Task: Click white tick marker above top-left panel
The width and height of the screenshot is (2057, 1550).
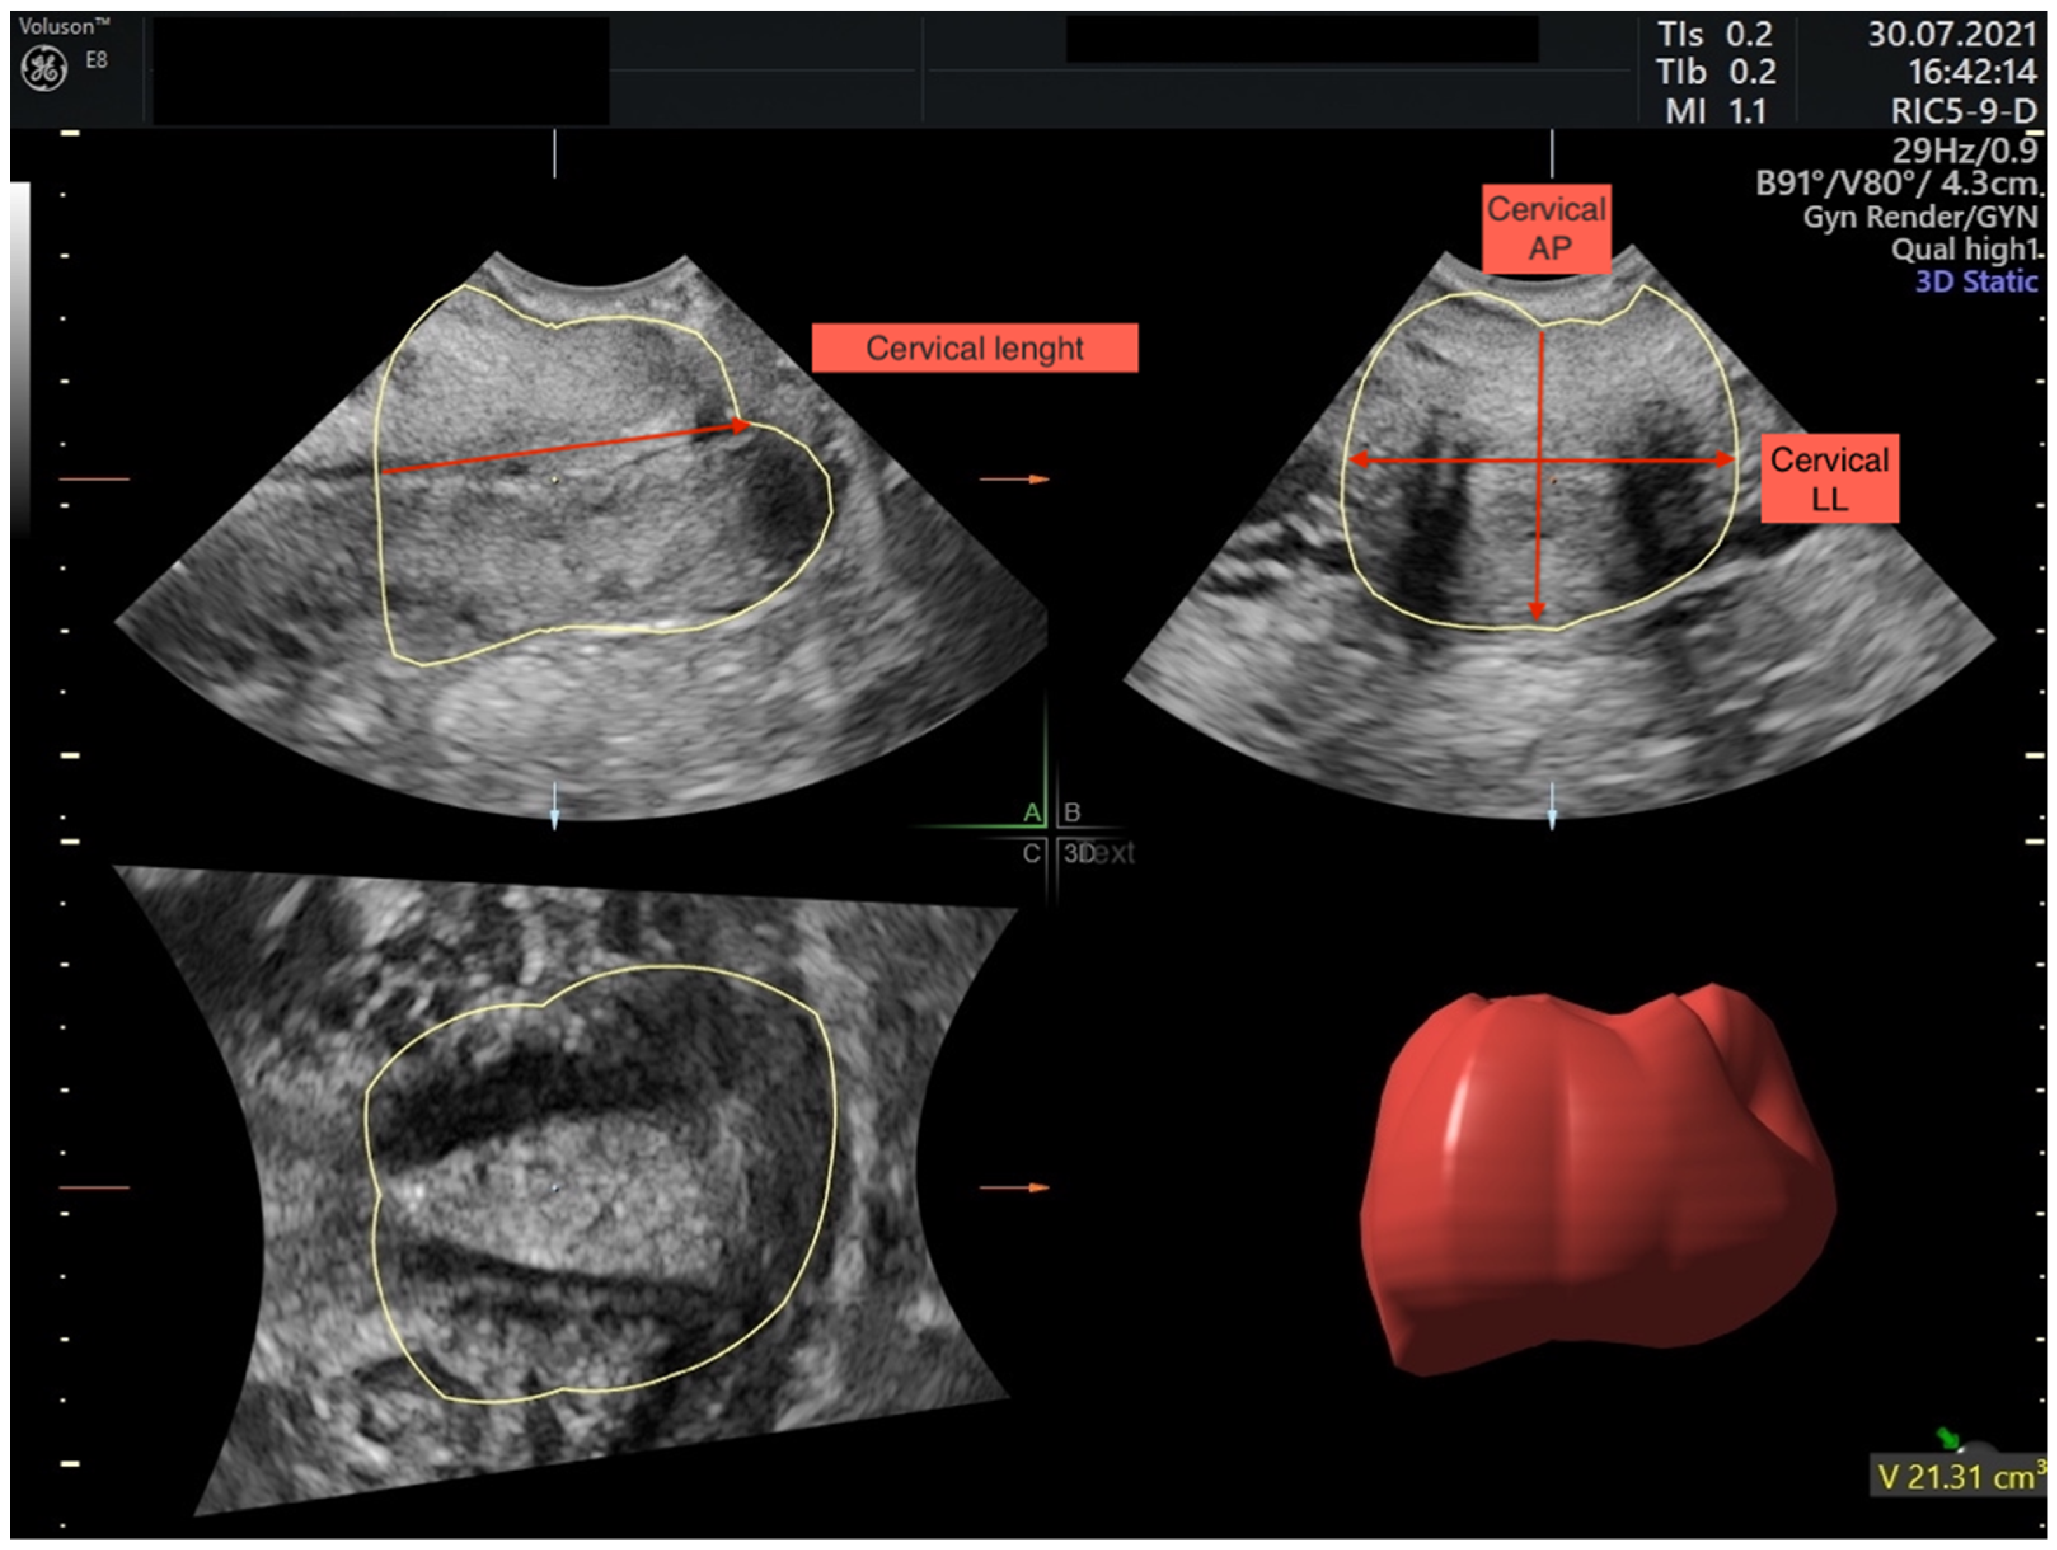Action: coord(555,154)
